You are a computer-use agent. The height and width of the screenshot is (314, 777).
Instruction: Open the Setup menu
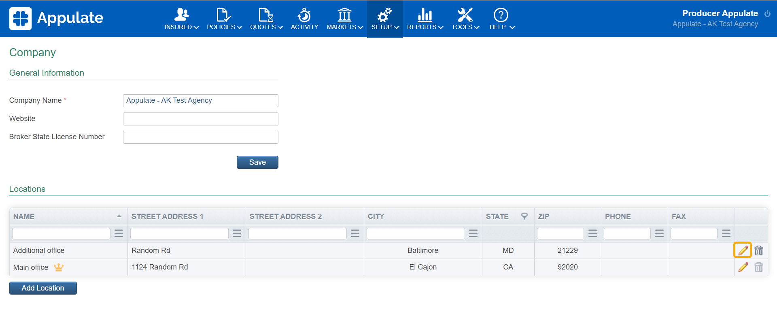(385, 19)
